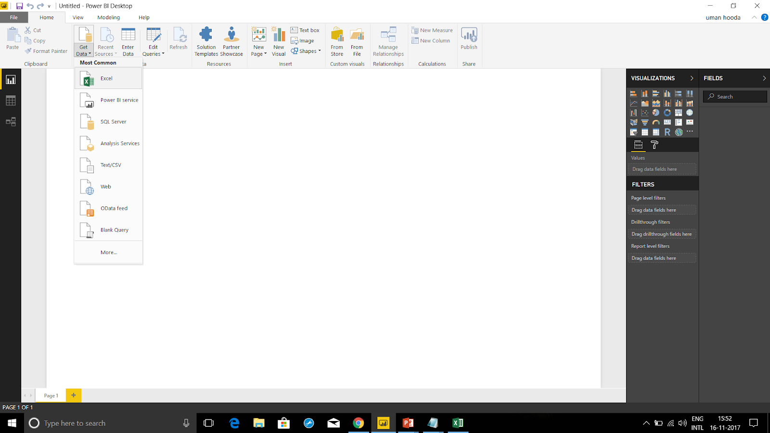Viewport: 770px width, 433px height.
Task: Pick the Line chart visualization
Action: [633, 103]
